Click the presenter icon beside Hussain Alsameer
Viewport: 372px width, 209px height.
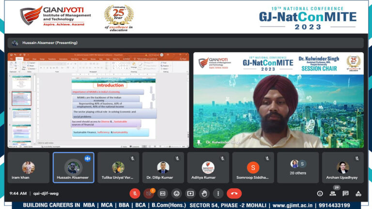coord(15,43)
